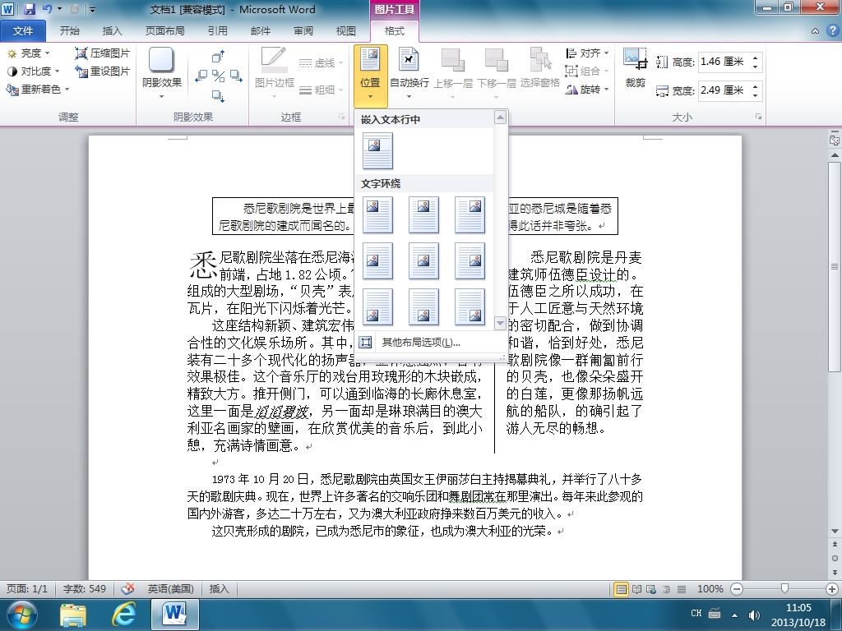Switch to Web Layout view
Image resolution: width=842 pixels, height=631 pixels.
651,589
